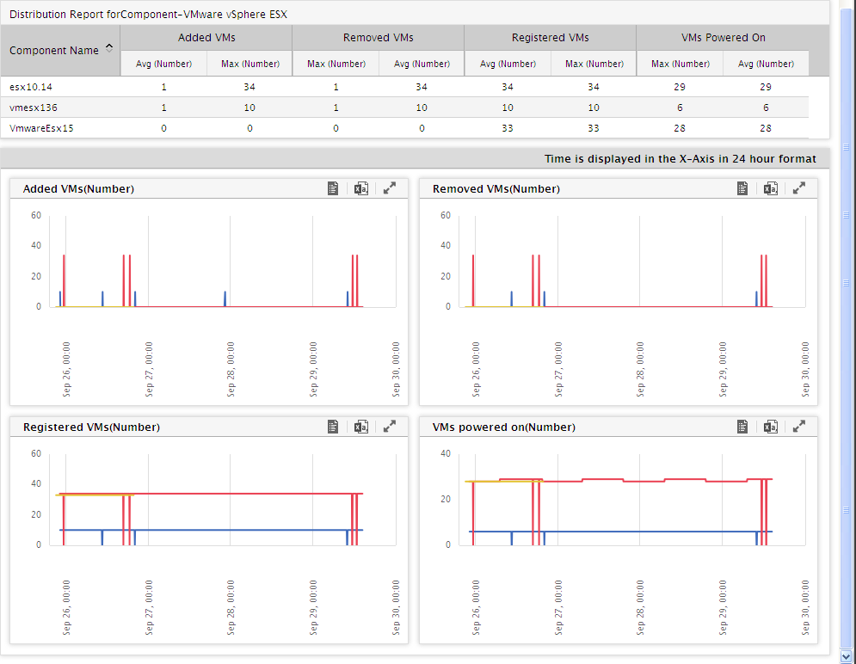Screen dimensions: 856x664
Task: Export Added VMs chart to Excel
Action: (360, 188)
